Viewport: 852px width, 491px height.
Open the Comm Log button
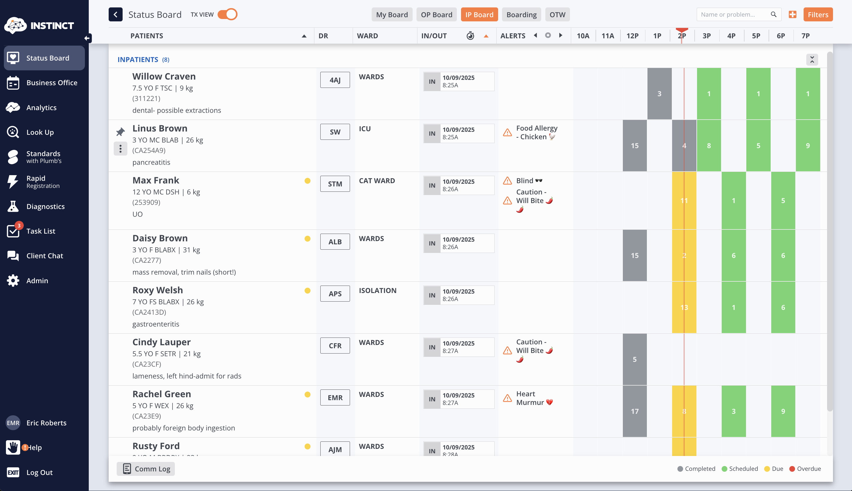point(146,469)
